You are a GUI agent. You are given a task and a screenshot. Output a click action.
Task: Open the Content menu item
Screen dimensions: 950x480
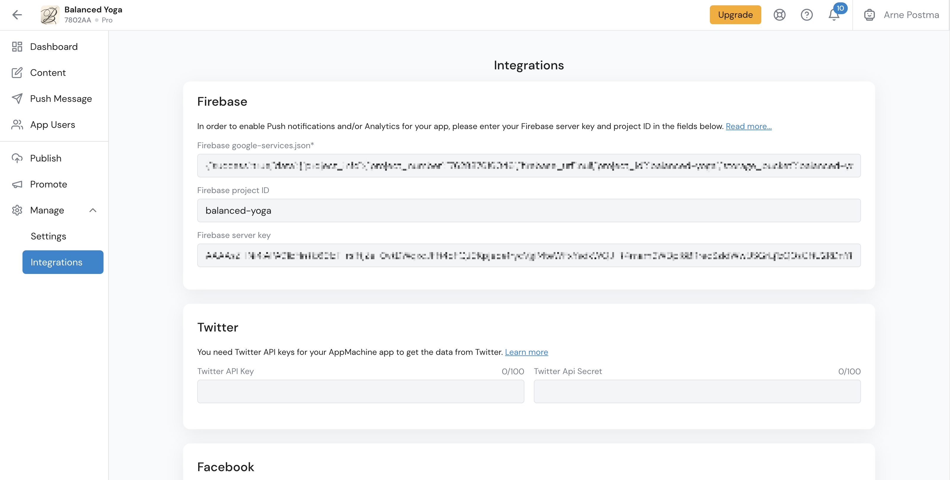(x=48, y=73)
